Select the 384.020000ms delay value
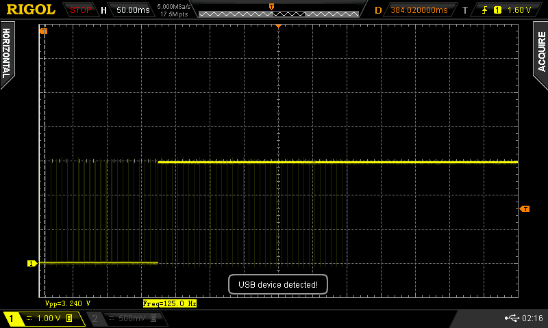Image resolution: width=548 pixels, height=328 pixels. point(419,10)
